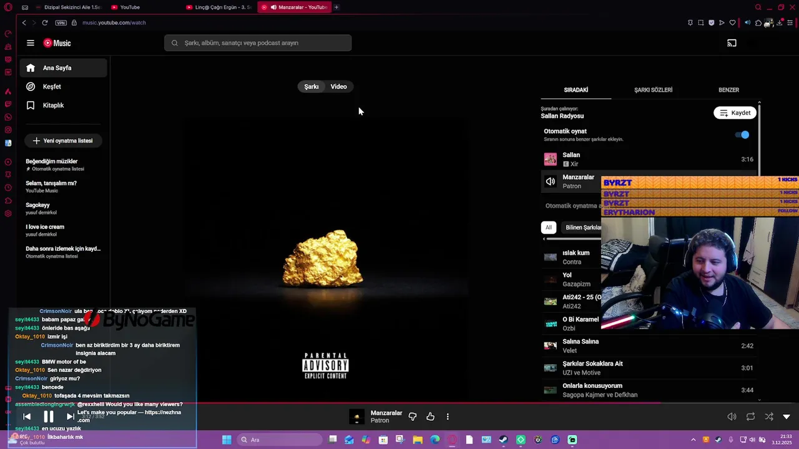Play Sallan by Xir in queue
799x449 pixels.
click(x=649, y=160)
